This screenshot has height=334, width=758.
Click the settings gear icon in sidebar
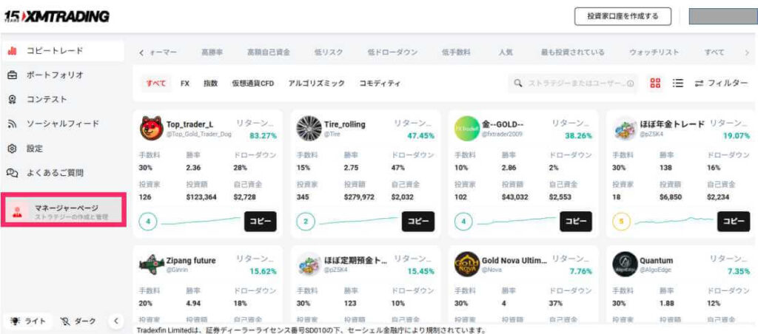tap(13, 149)
